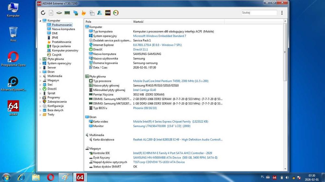Expand the Płyta główna tree node

(x=40, y=59)
